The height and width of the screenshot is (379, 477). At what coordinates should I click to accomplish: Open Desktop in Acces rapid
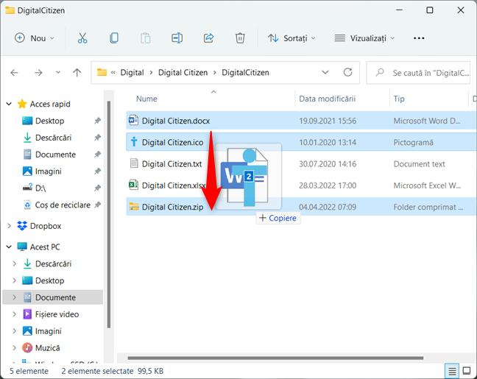click(x=49, y=121)
